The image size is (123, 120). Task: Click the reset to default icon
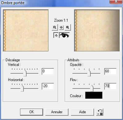coord(100,112)
